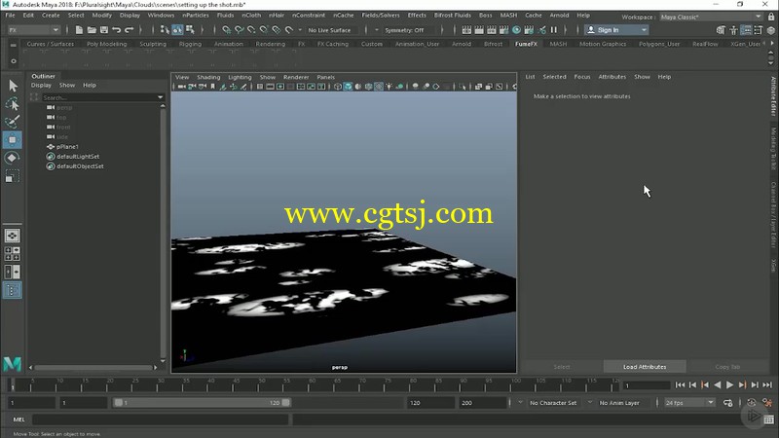Open the Sign In dropdown

[616, 30]
